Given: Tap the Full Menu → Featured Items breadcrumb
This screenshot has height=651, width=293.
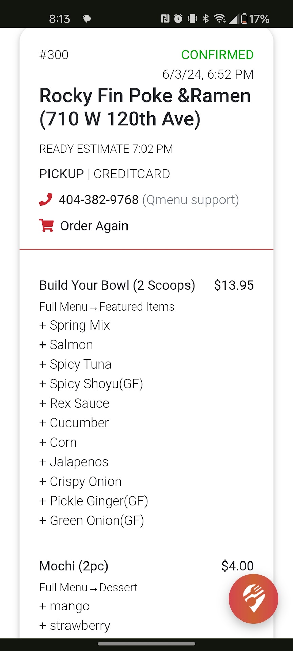Looking at the screenshot, I should coord(106,307).
